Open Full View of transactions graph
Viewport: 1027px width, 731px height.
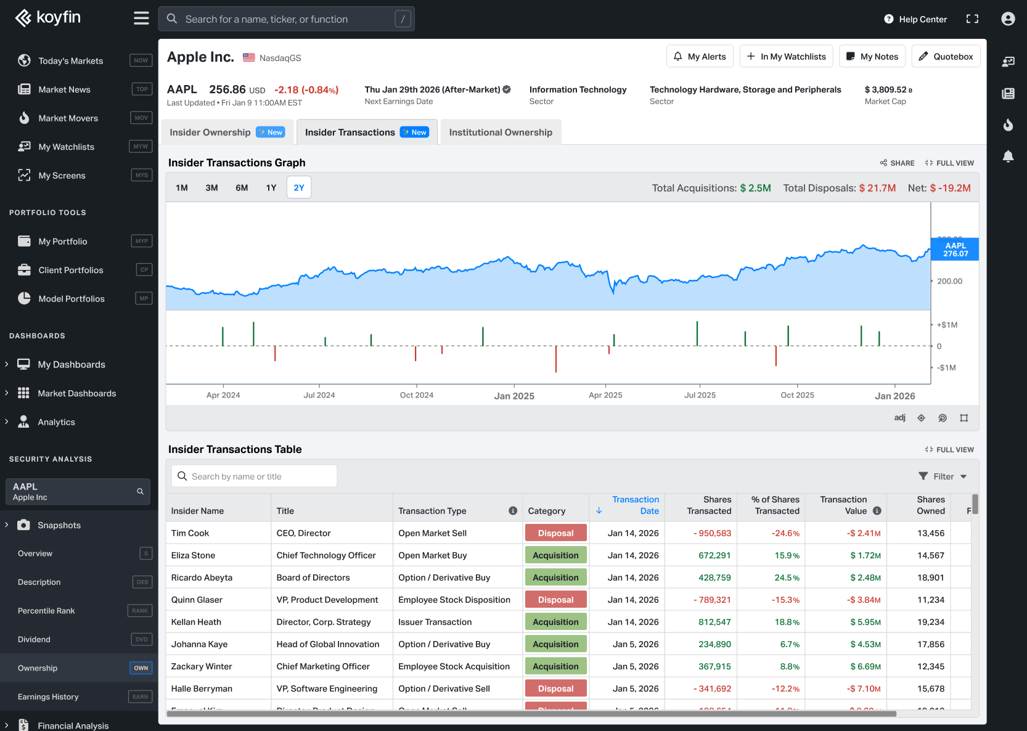(x=949, y=163)
